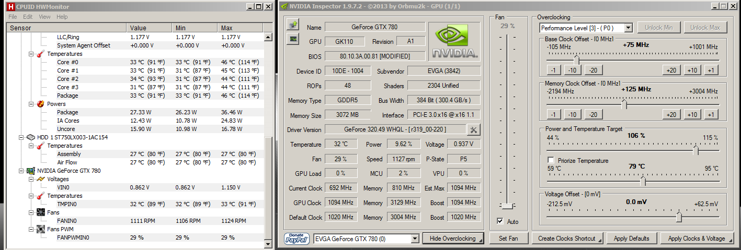This screenshot has height=250, width=741.
Task: Click the Temperature Target slider handle
Action: 643,181
